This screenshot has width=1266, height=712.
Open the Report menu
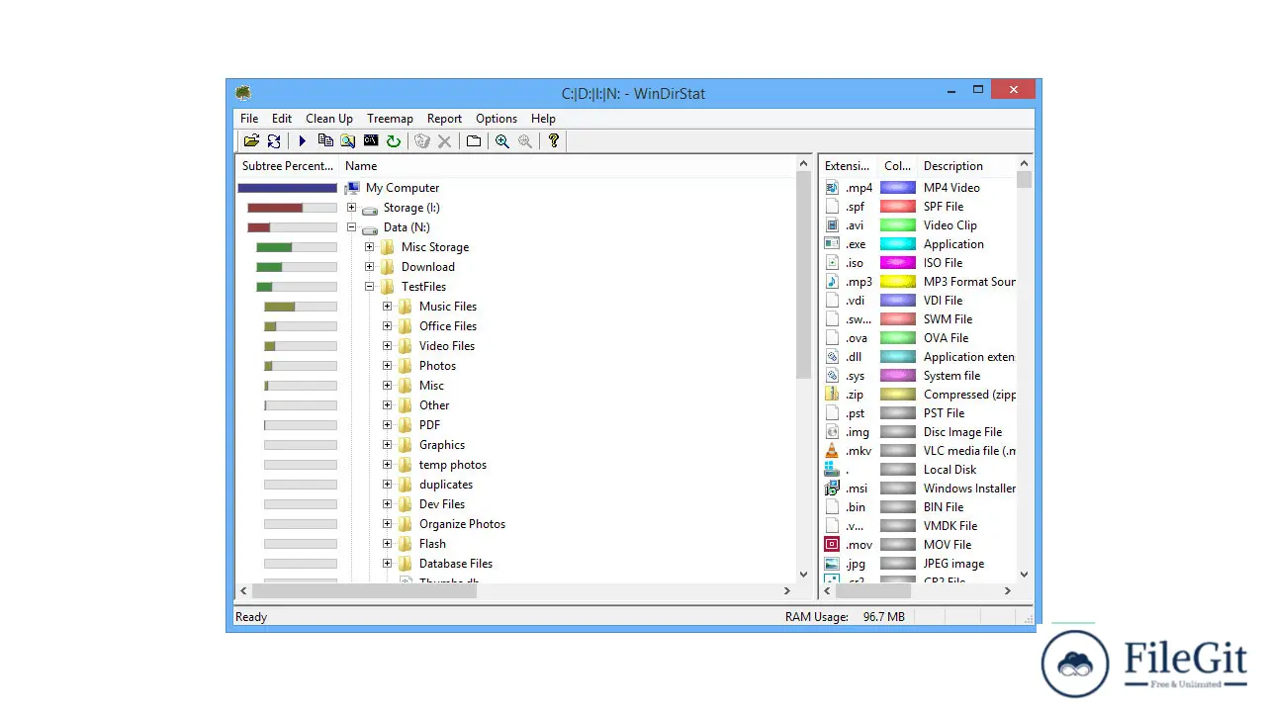444,119
